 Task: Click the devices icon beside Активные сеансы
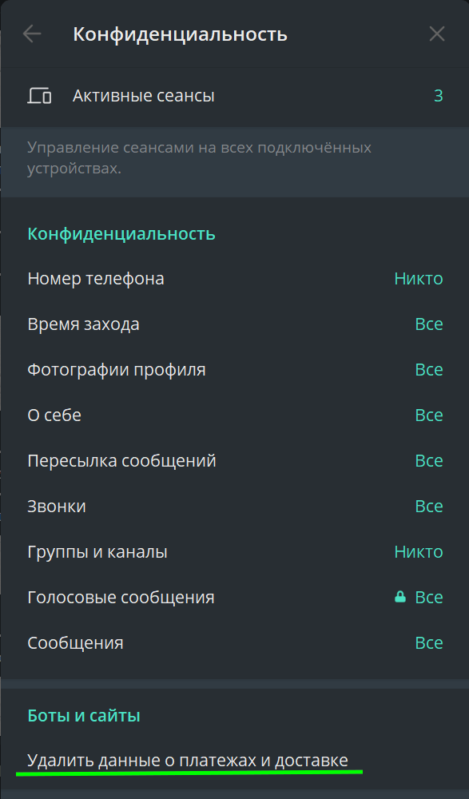[x=39, y=96]
